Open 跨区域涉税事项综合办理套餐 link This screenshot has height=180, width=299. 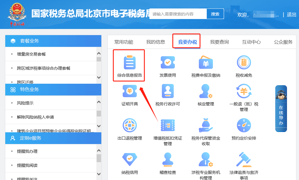(44, 68)
